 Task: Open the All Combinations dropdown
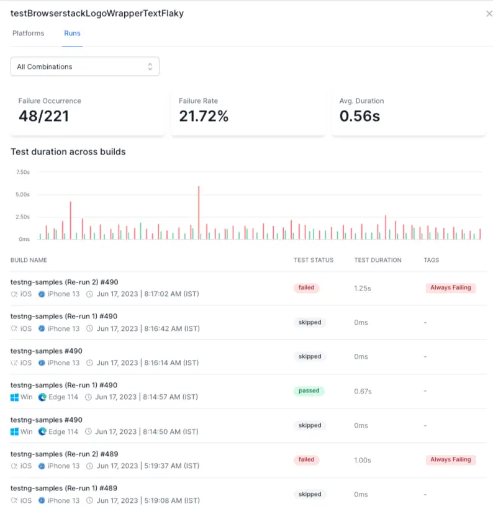point(84,66)
